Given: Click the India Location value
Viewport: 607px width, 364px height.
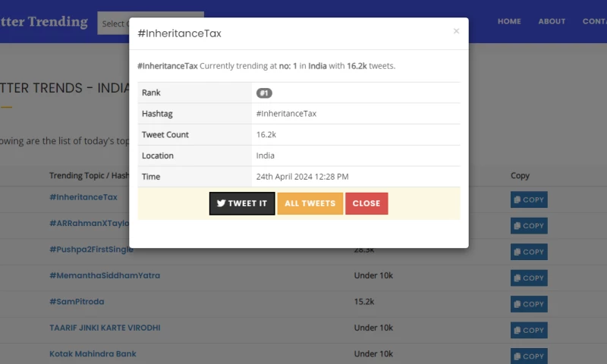Looking at the screenshot, I should (x=265, y=155).
